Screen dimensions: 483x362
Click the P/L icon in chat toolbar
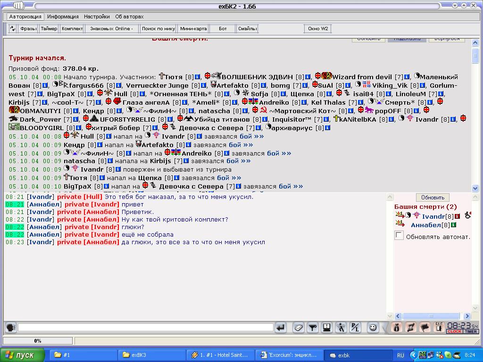355,328
